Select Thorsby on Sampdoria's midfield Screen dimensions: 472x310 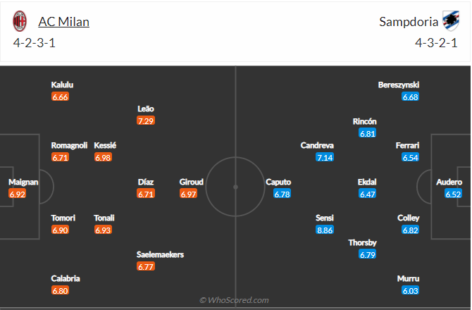click(362, 242)
